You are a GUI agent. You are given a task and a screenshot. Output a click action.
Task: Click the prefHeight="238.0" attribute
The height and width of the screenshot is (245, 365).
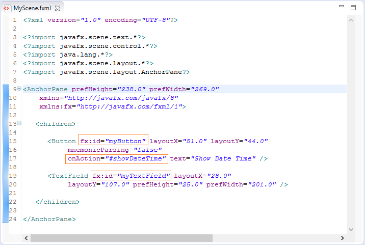click(109, 89)
